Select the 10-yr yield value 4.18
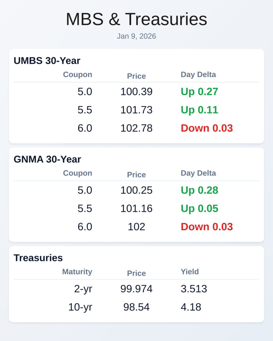The width and height of the screenshot is (273, 341). tap(191, 307)
